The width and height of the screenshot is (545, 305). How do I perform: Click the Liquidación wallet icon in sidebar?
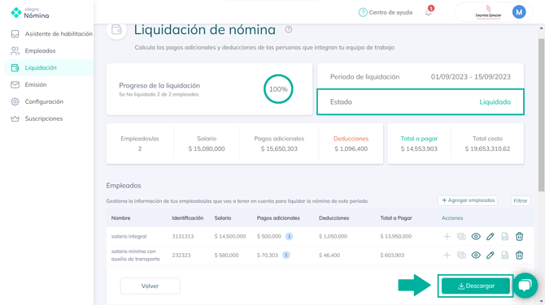point(15,67)
